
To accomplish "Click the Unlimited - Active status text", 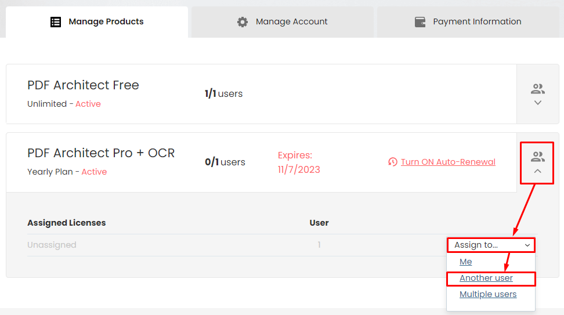I will pyautogui.click(x=64, y=104).
